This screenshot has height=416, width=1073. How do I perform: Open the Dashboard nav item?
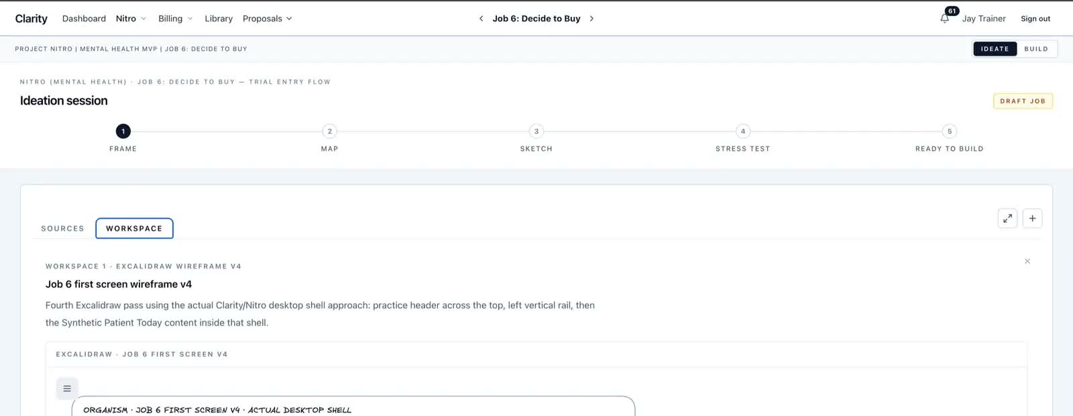[x=84, y=19]
